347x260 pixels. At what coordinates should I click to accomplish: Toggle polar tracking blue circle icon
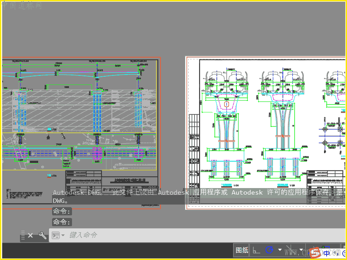(x=269, y=250)
